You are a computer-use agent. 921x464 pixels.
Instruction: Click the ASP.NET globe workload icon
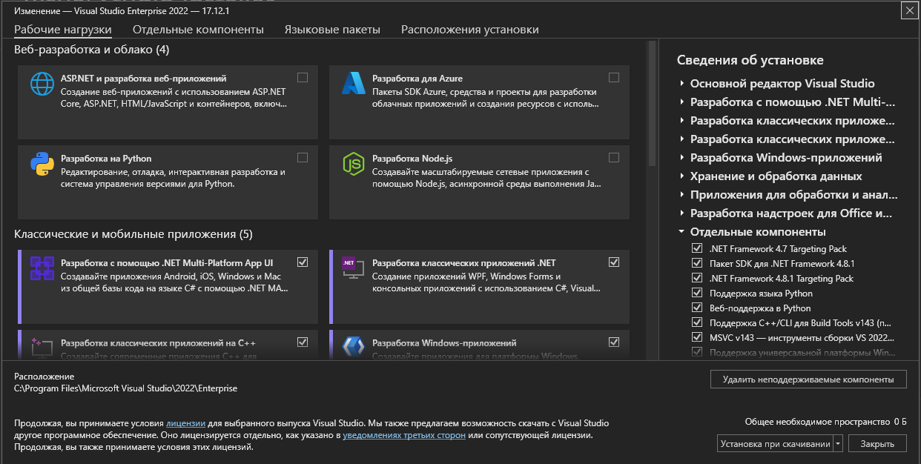click(42, 84)
